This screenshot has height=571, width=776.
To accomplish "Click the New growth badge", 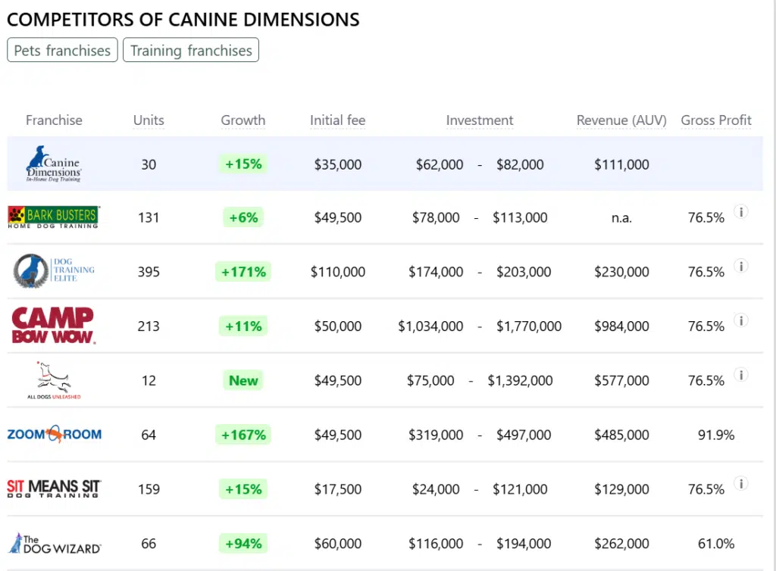I will click(243, 381).
